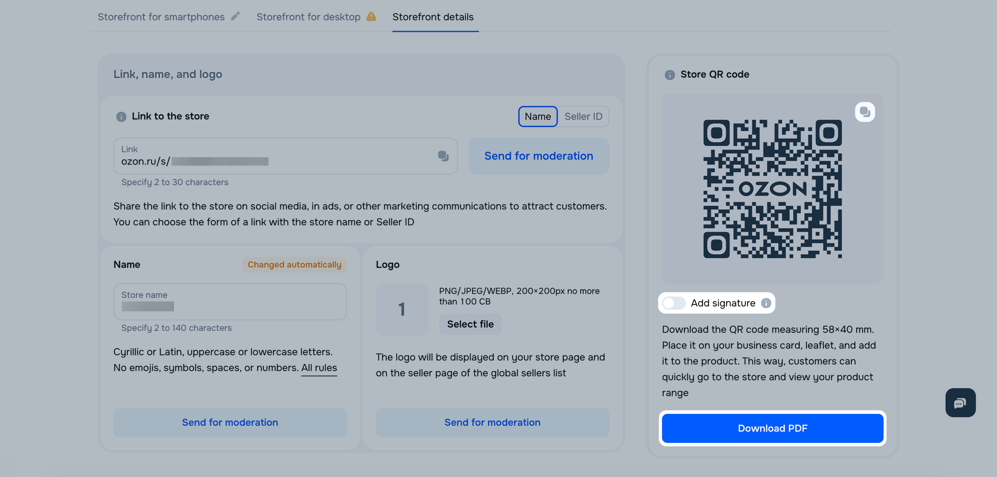
Task: Select the Name link format option
Action: pos(538,117)
